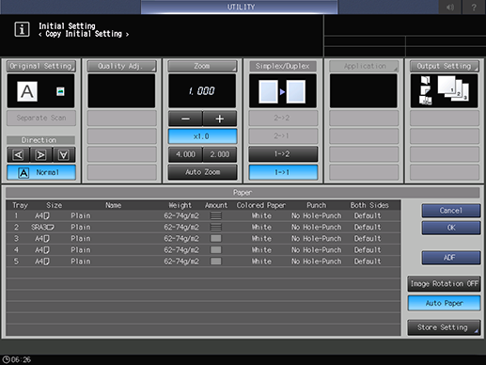
Task: Click the information icon beside Initial Setting
Action: tap(22, 30)
